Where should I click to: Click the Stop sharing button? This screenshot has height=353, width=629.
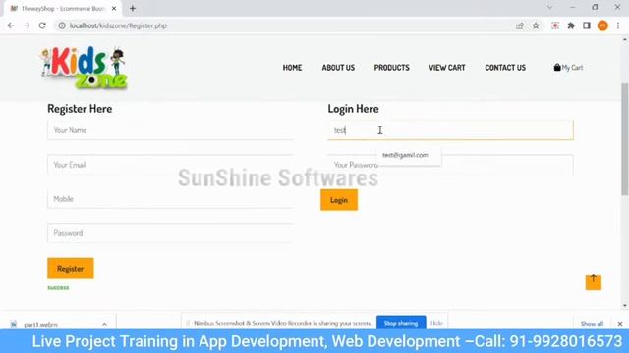tap(401, 323)
